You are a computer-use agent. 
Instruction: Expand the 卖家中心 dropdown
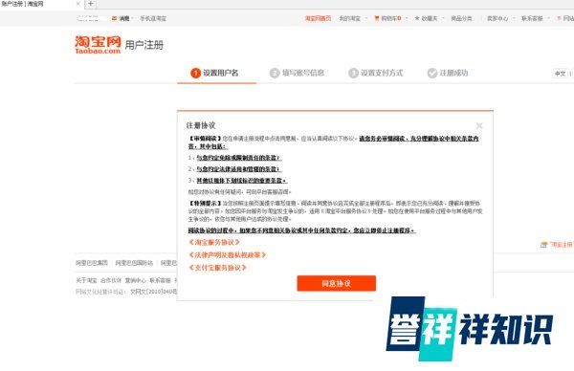[500, 18]
